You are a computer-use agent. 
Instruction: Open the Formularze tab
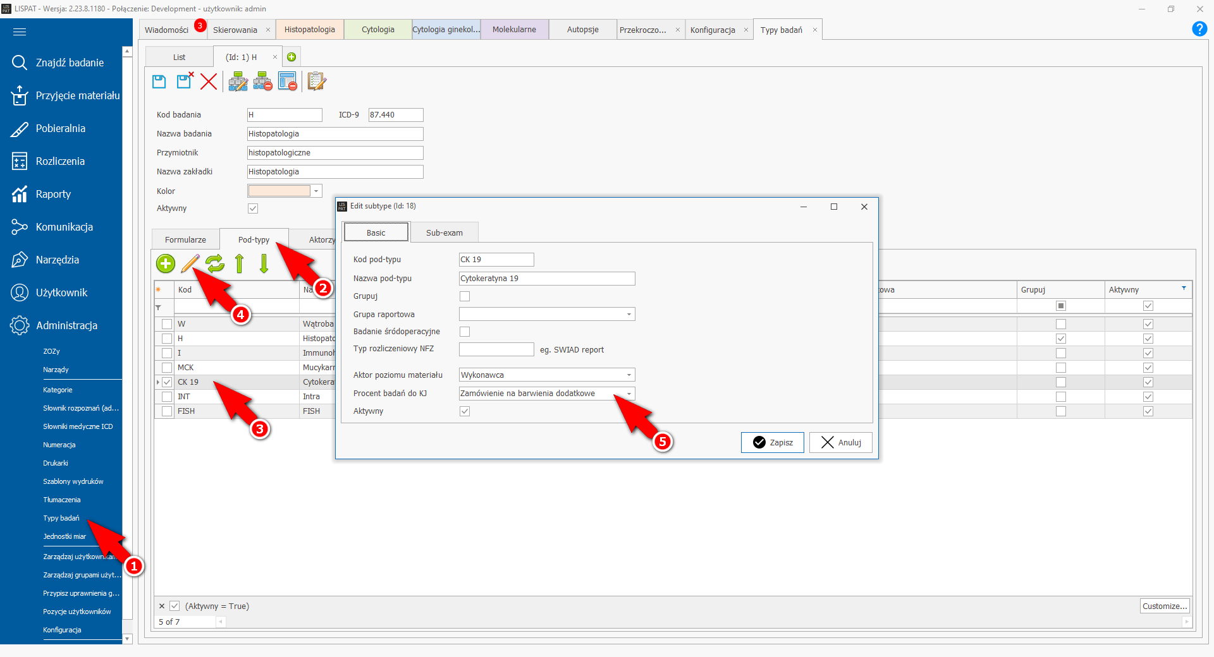(185, 240)
